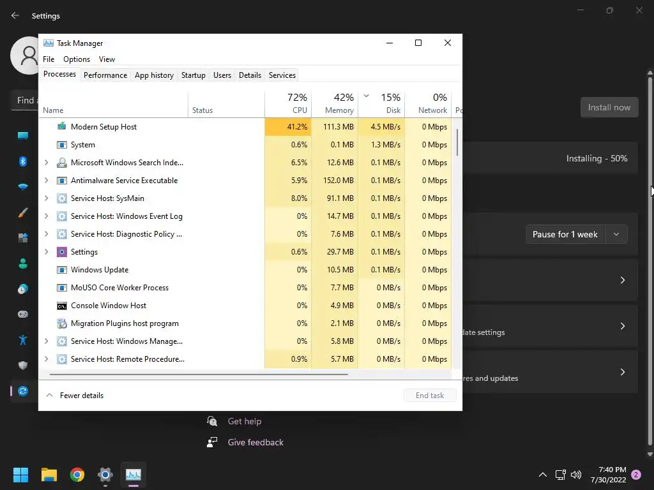This screenshot has width=654, height=490.
Task: Expand the Settings process group
Action: pos(46,251)
